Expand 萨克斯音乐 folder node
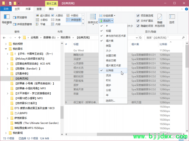189x141 pixels. tap(8, 118)
